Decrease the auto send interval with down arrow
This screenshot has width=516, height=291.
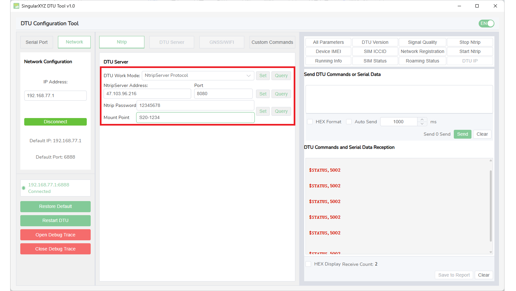(x=422, y=124)
